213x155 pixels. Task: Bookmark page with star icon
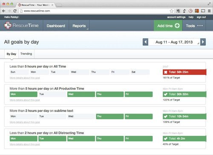172,11
